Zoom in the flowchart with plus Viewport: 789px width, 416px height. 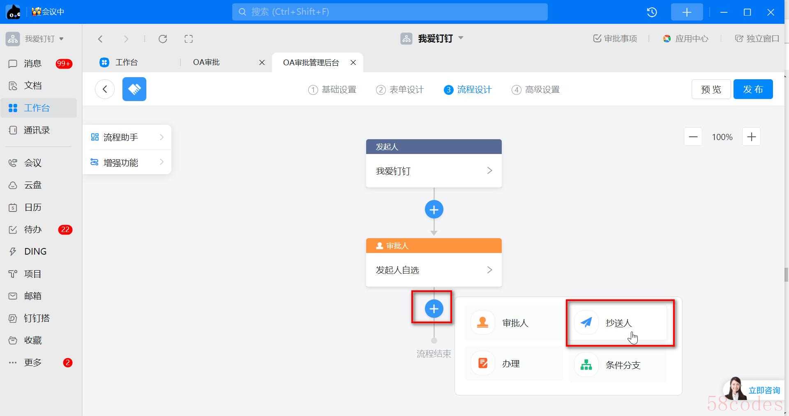(x=751, y=137)
